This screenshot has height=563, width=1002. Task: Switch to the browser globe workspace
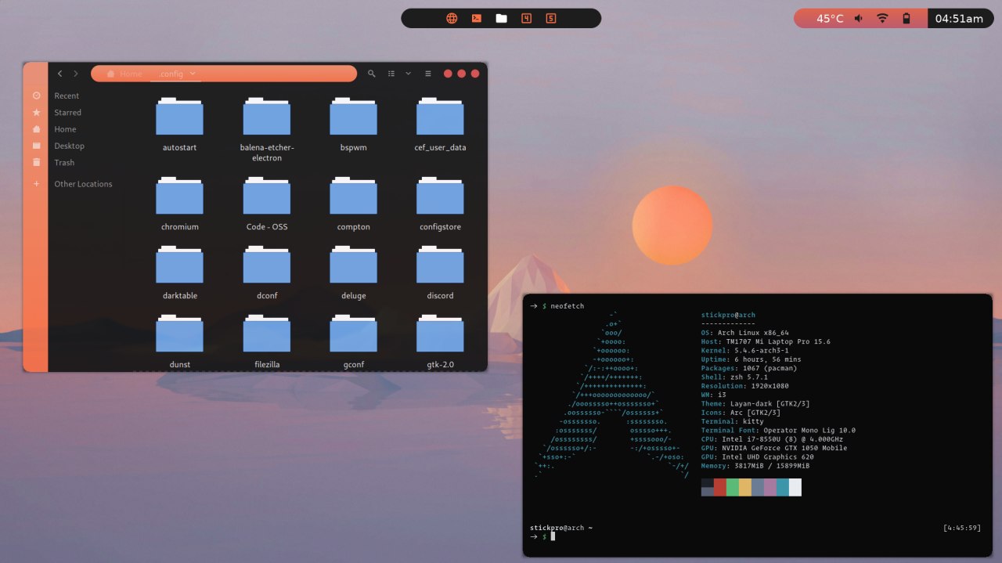click(452, 18)
